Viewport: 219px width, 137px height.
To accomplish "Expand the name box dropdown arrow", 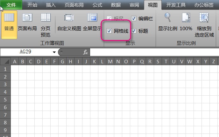I will tap(54, 52).
